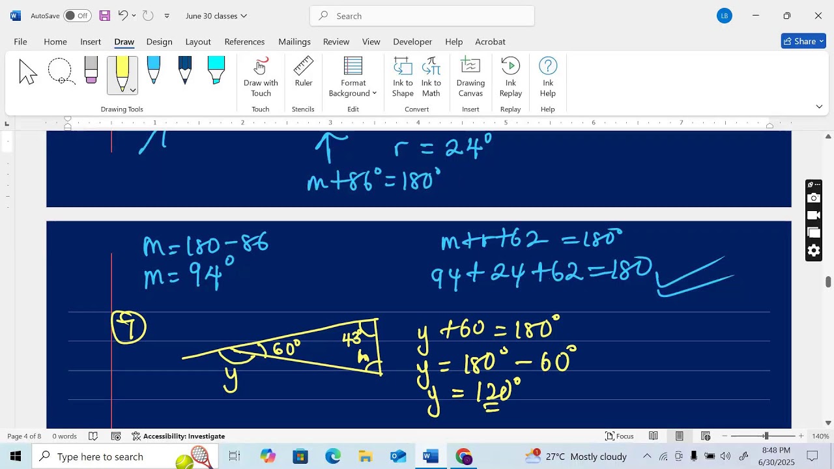Select the arrow selection tool
The height and width of the screenshot is (469, 834).
(x=28, y=72)
